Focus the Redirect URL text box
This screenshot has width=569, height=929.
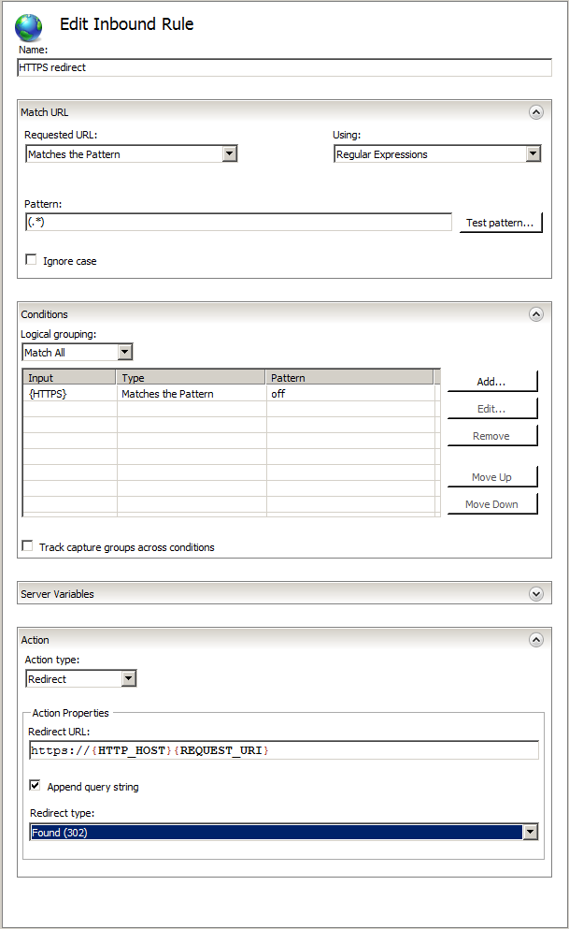[283, 750]
